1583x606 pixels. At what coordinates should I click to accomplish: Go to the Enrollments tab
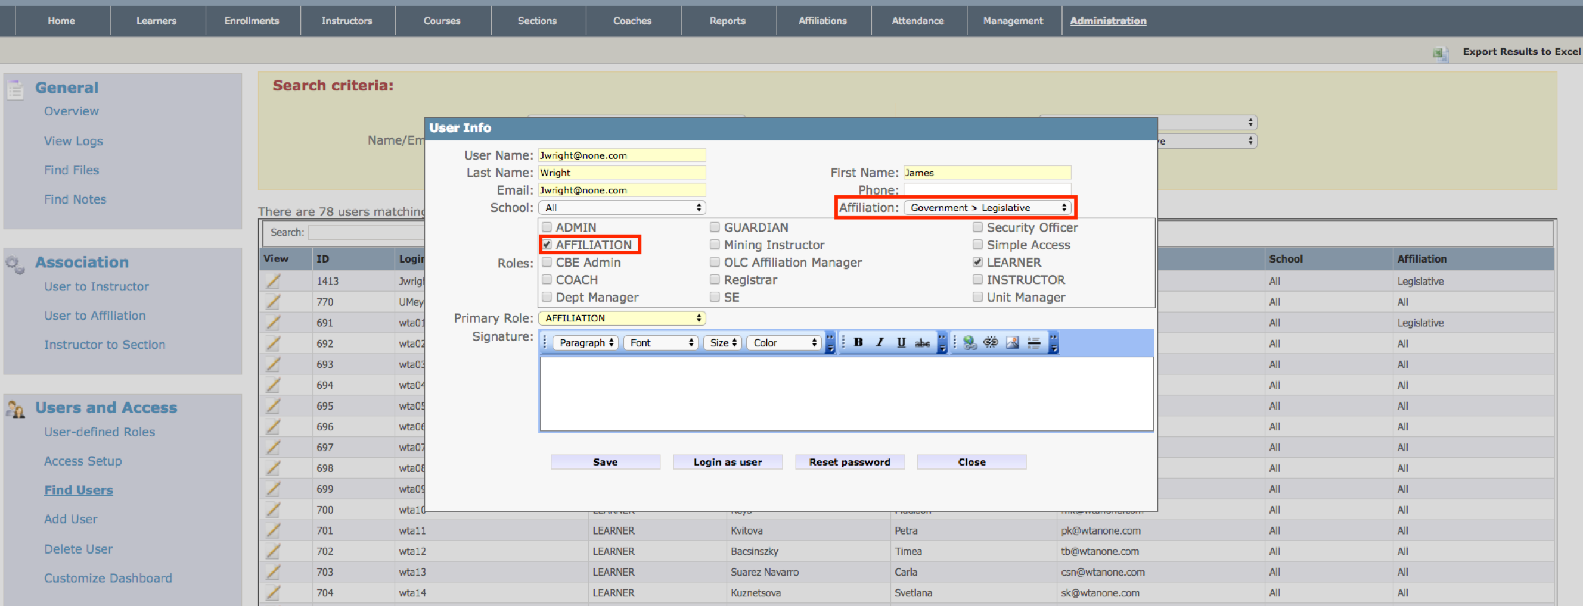(252, 21)
